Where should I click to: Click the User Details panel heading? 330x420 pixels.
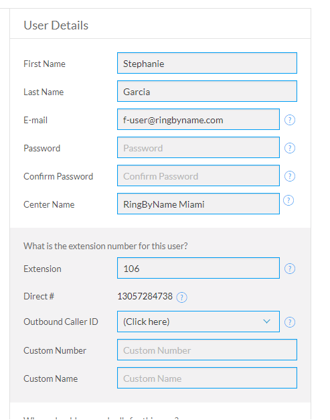pyautogui.click(x=56, y=25)
